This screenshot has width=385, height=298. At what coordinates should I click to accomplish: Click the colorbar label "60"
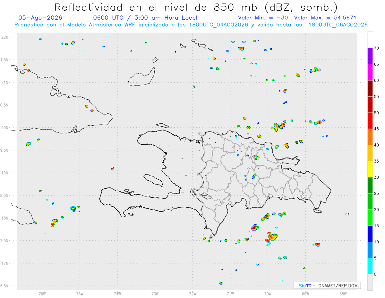coord(376,80)
